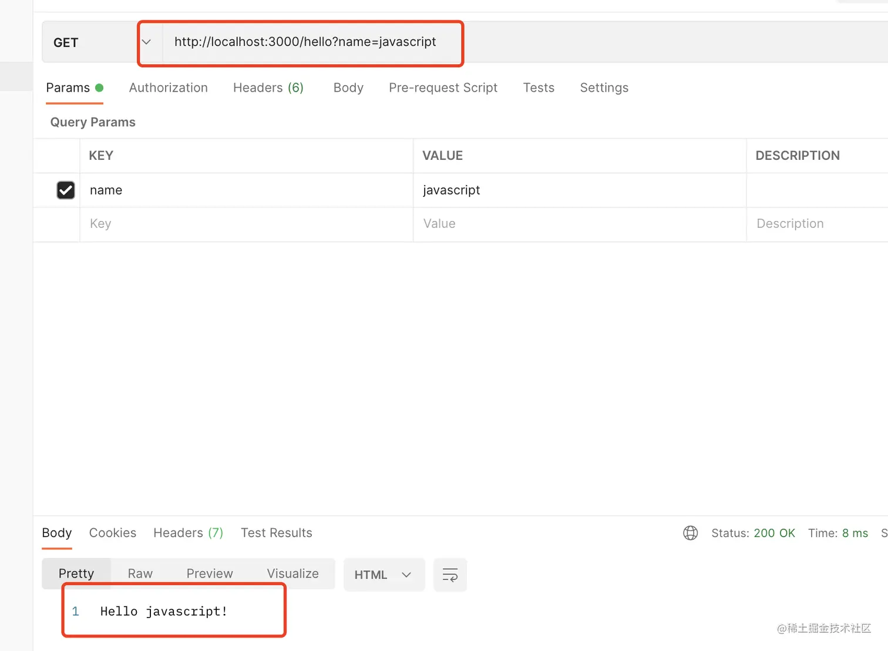The image size is (888, 651).
Task: Toggle the wrap lines icon
Action: click(x=450, y=575)
